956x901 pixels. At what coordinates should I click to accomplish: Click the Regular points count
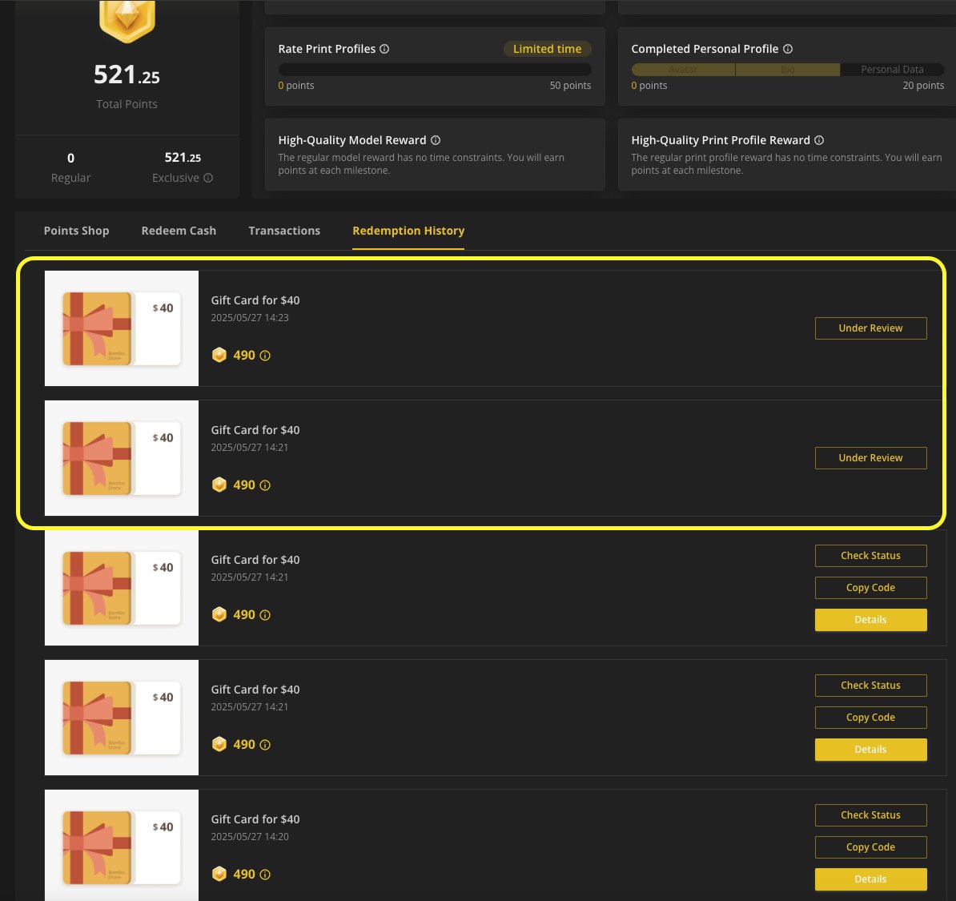[70, 158]
